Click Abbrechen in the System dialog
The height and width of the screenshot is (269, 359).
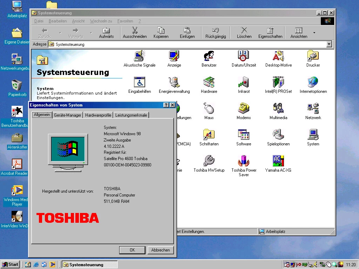(x=161, y=250)
